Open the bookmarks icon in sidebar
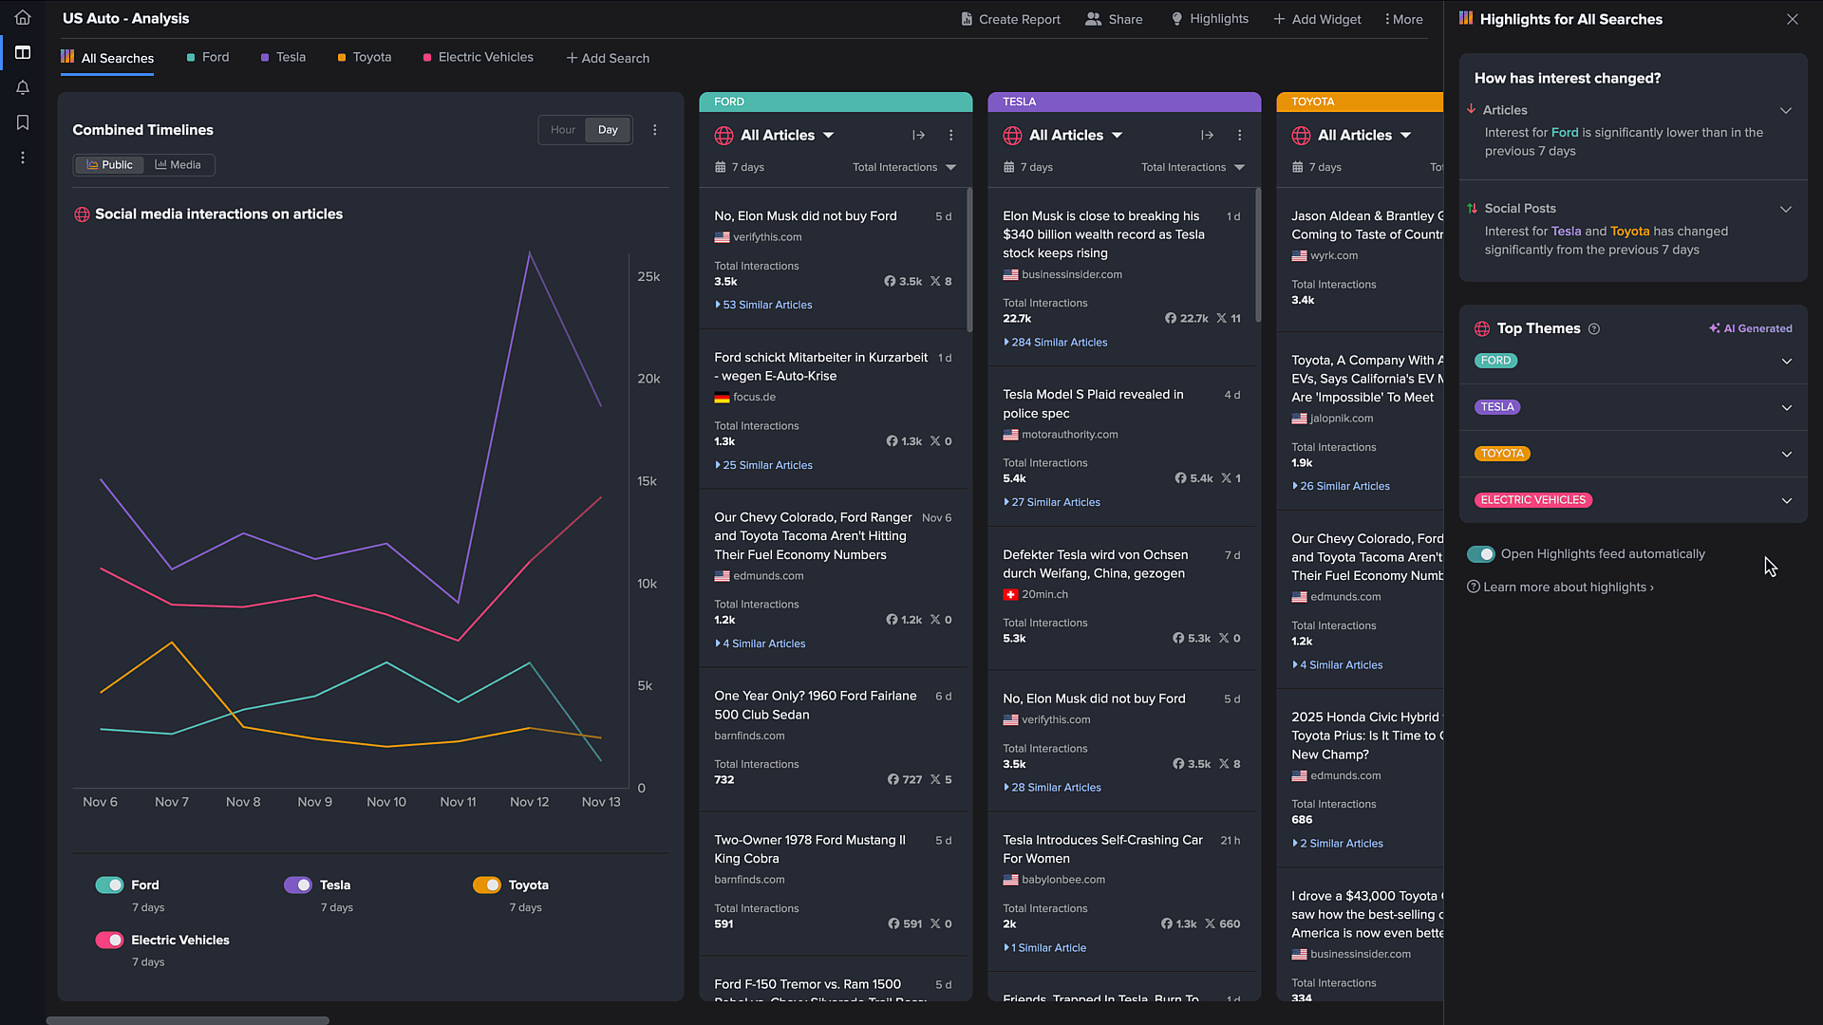This screenshot has height=1025, width=1823. click(23, 122)
